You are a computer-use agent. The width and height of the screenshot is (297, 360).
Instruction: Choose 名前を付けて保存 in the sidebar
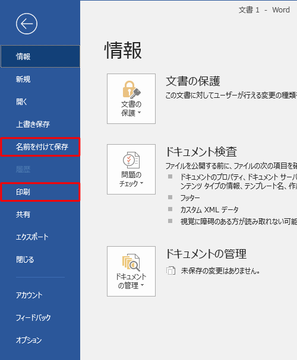click(x=40, y=147)
